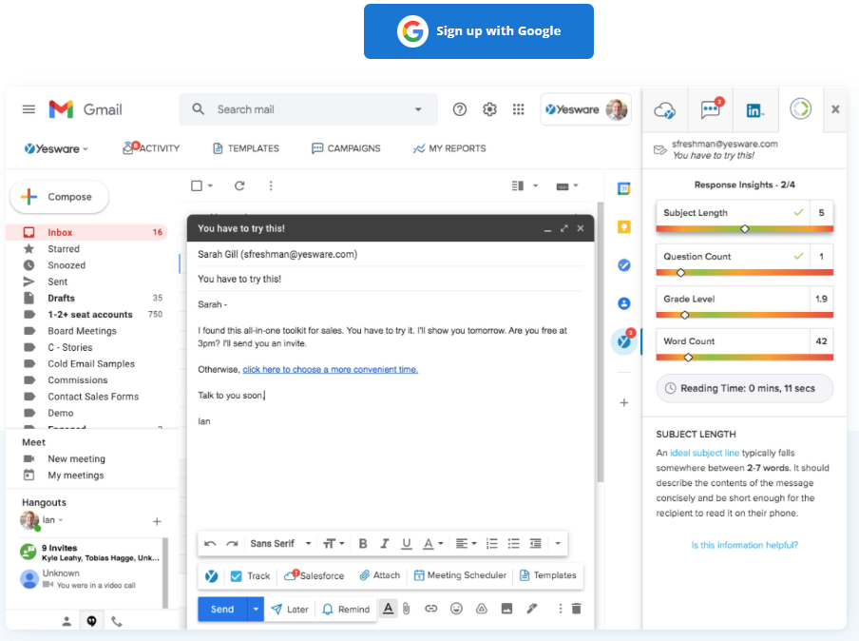
Task: Open Gmail main menu hamburger icon
Action: (29, 109)
